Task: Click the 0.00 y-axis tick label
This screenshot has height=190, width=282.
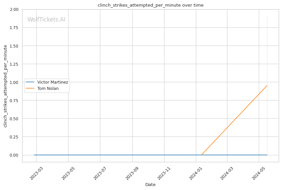Action: click(14, 155)
